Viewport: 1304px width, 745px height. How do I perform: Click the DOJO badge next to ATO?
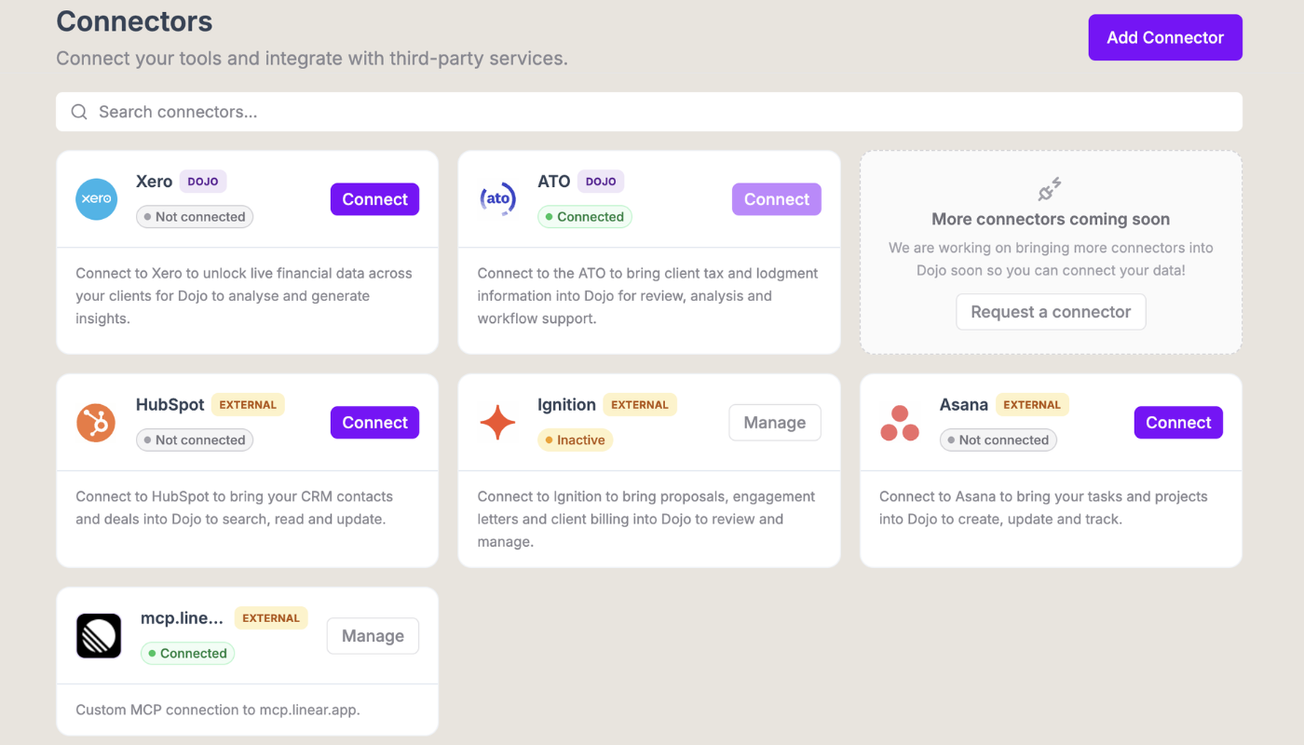coord(601,182)
